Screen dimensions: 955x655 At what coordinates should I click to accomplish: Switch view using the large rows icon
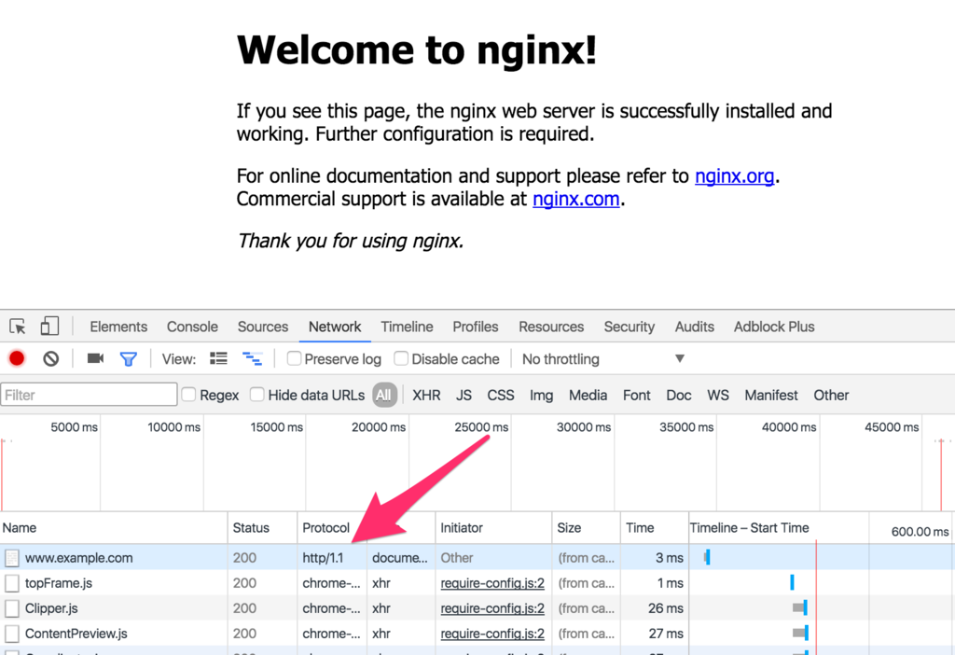tap(218, 358)
